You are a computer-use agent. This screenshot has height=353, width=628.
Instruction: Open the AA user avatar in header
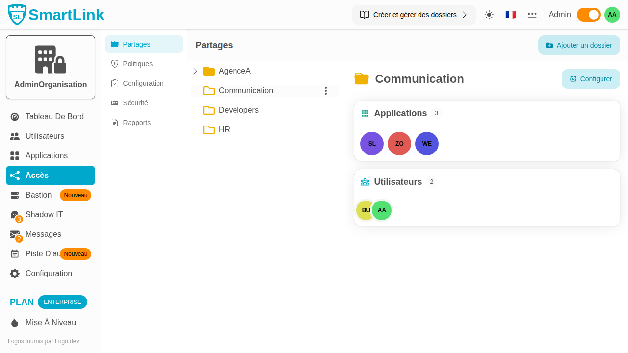[x=612, y=15]
